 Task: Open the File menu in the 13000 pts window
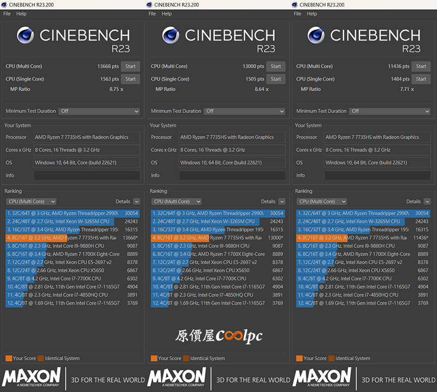tap(152, 14)
